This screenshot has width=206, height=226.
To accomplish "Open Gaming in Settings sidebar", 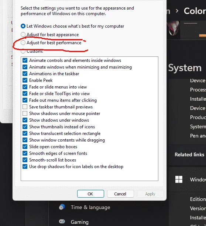I will click(79, 222).
